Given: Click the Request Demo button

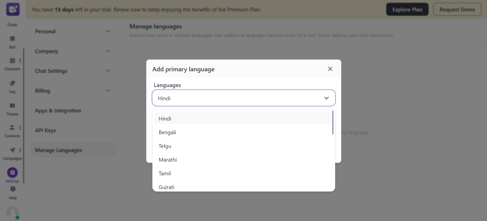Looking at the screenshot, I should [x=457, y=9].
